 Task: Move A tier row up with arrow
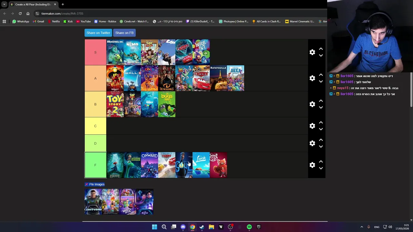tap(321, 75)
